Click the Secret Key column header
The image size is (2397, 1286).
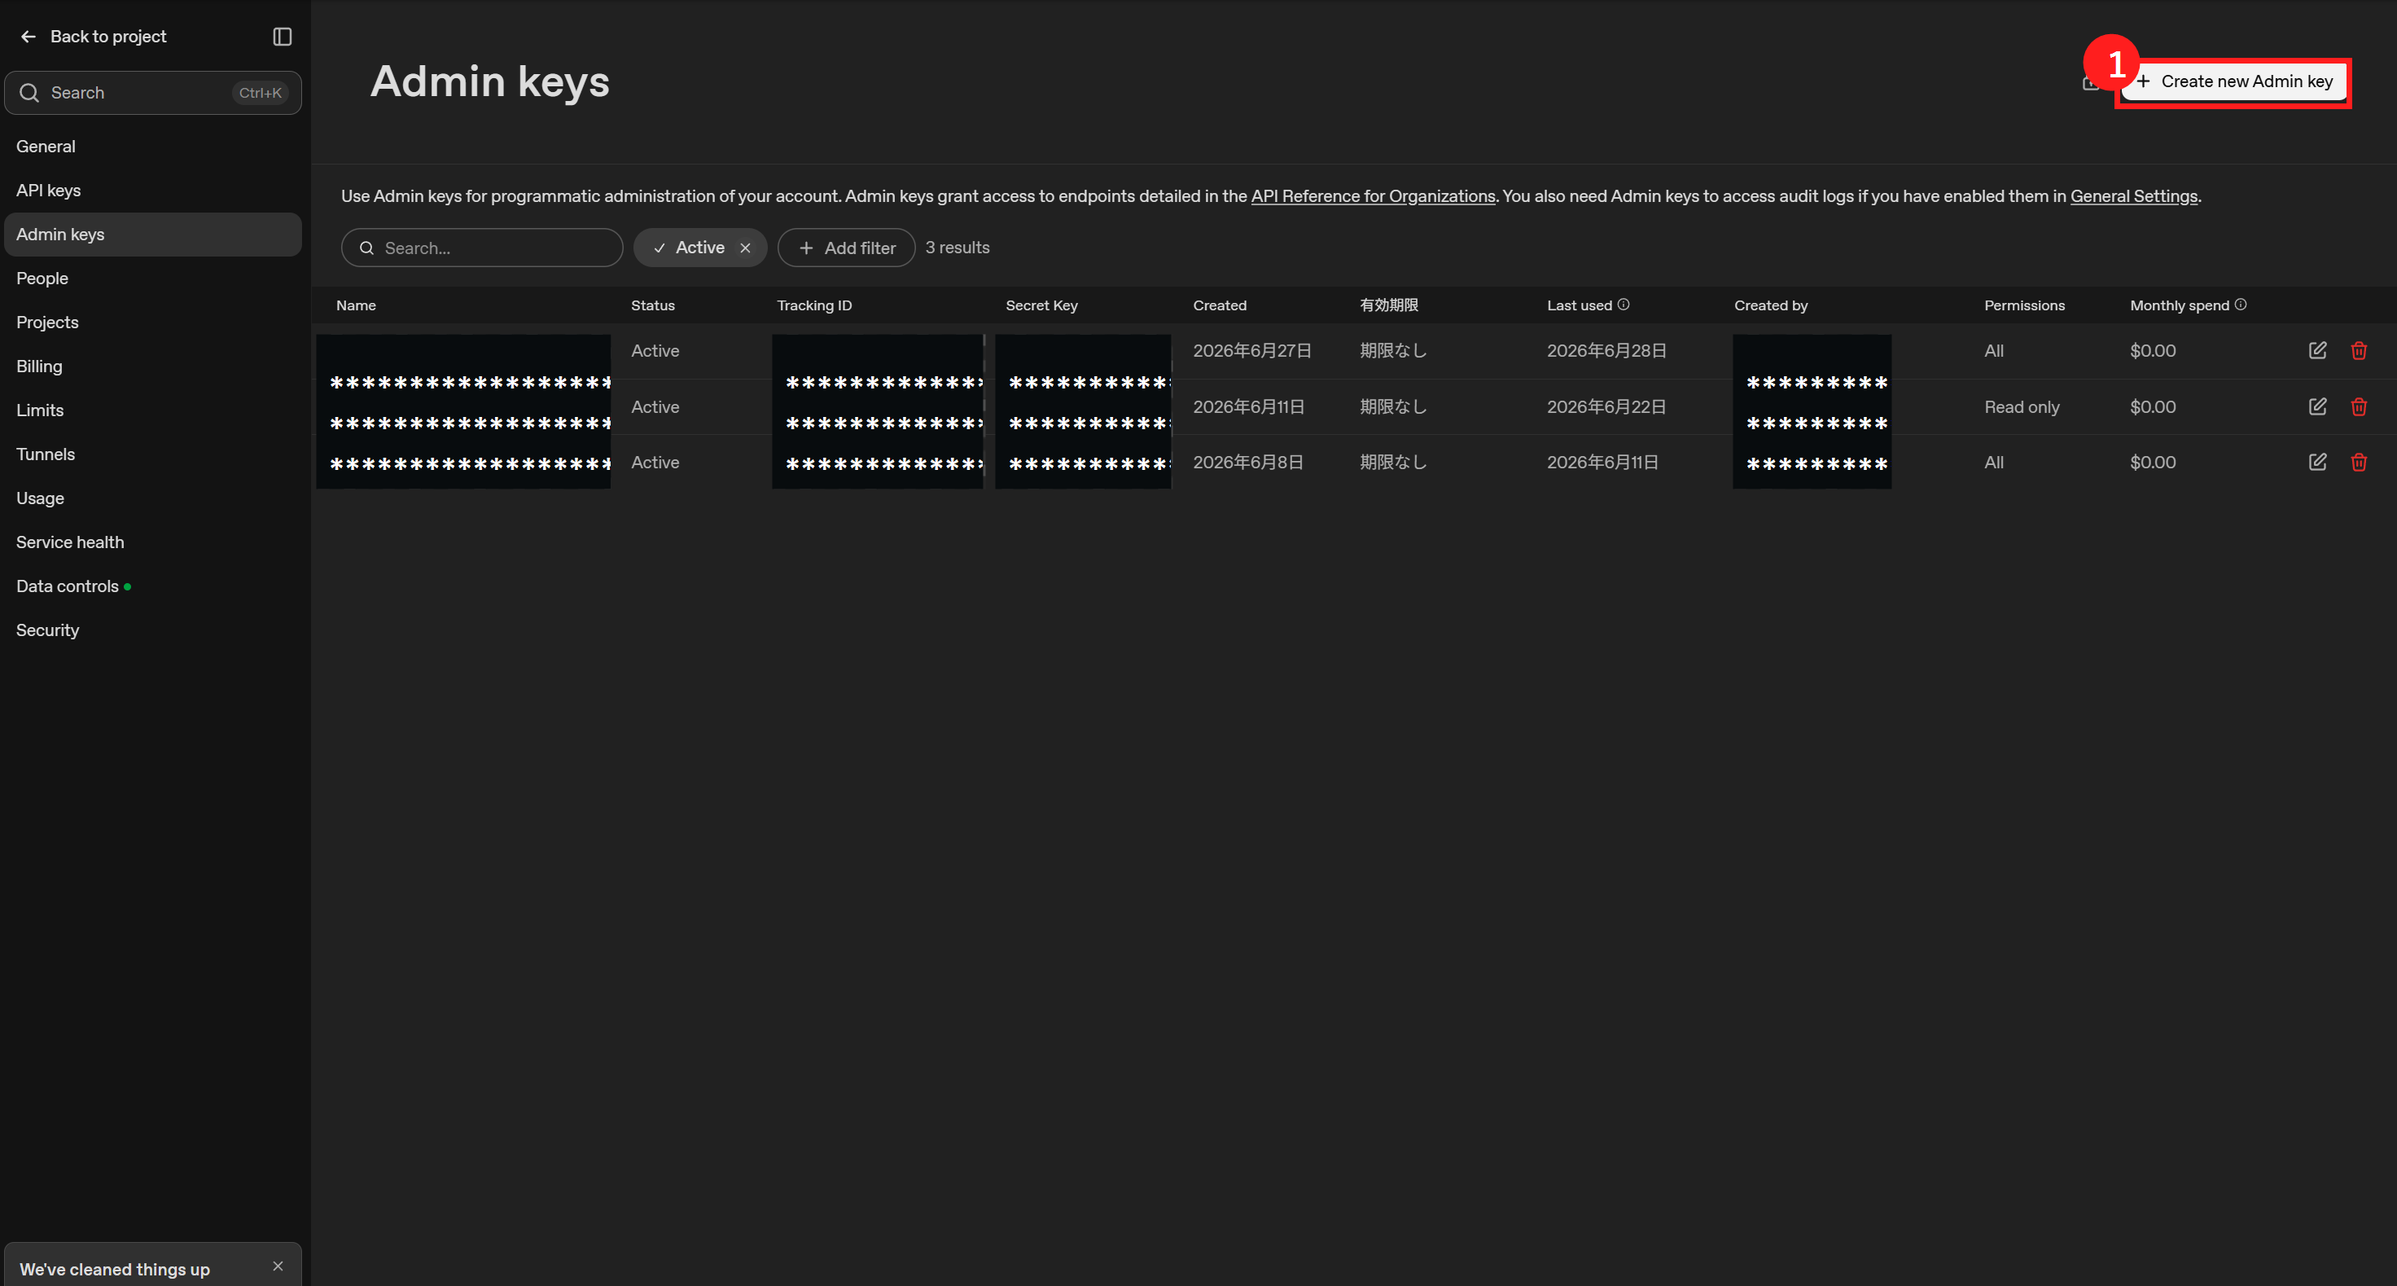tap(1041, 305)
